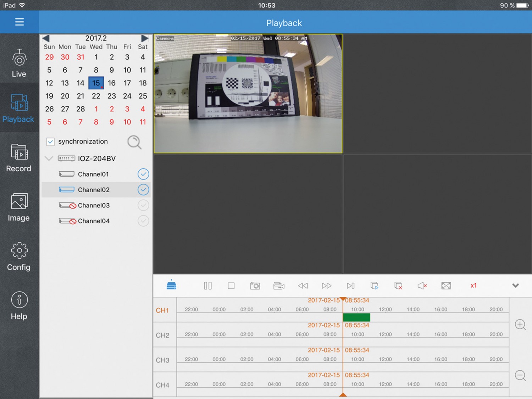Image resolution: width=532 pixels, height=399 pixels.
Task: Step forward one frame
Action: tap(350, 286)
